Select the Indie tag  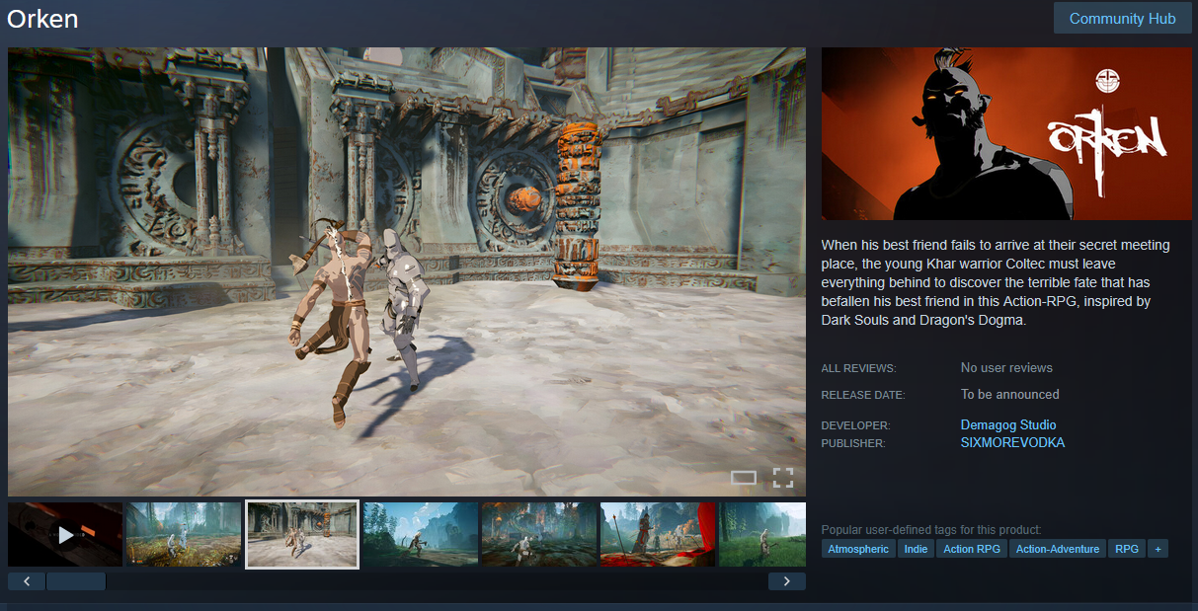pyautogui.click(x=916, y=549)
